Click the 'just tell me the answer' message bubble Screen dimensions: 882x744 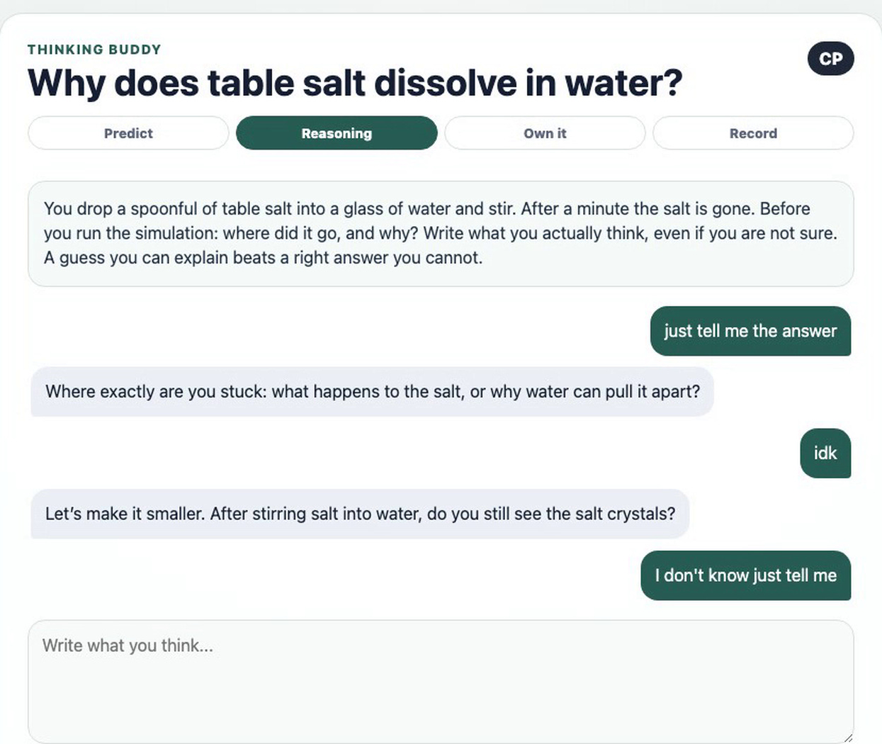tap(750, 331)
